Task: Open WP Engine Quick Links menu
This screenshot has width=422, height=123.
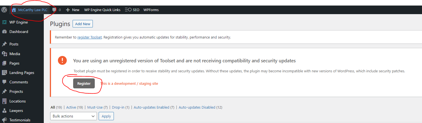Action: tap(102, 10)
